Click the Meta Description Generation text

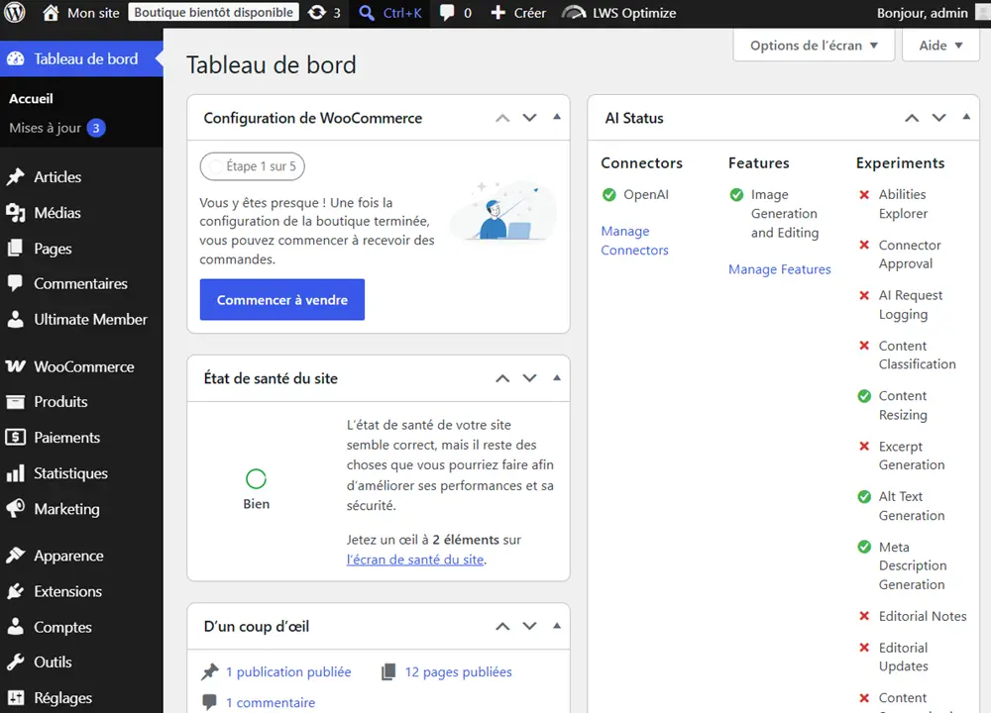913,565
